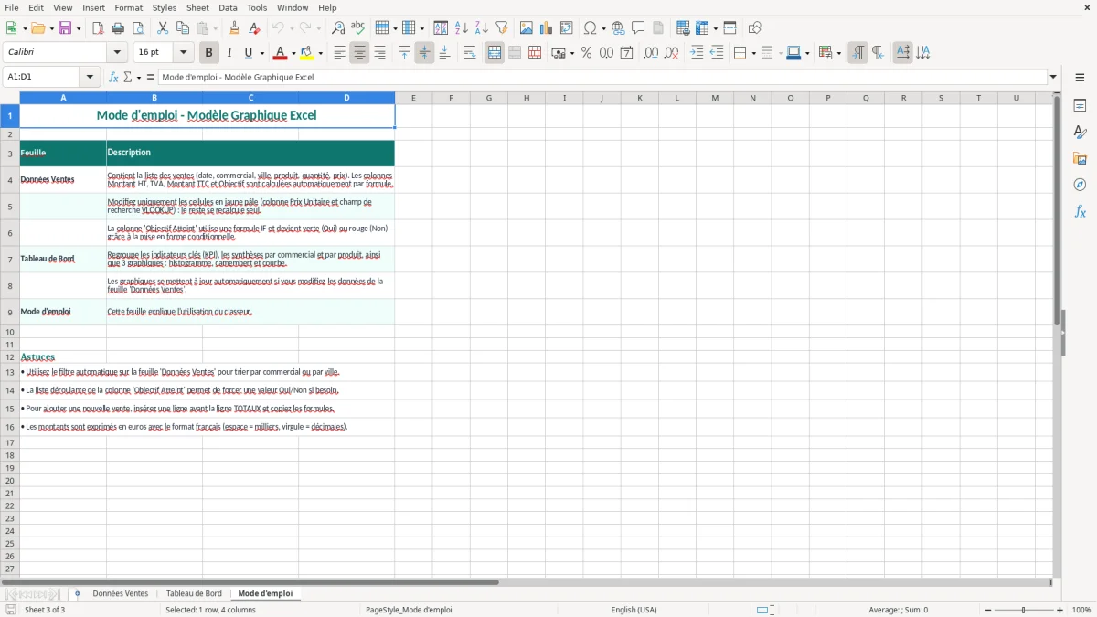Apply the AutoFilter funnel icon
Image resolution: width=1097 pixels, height=617 pixels.
coord(502,28)
